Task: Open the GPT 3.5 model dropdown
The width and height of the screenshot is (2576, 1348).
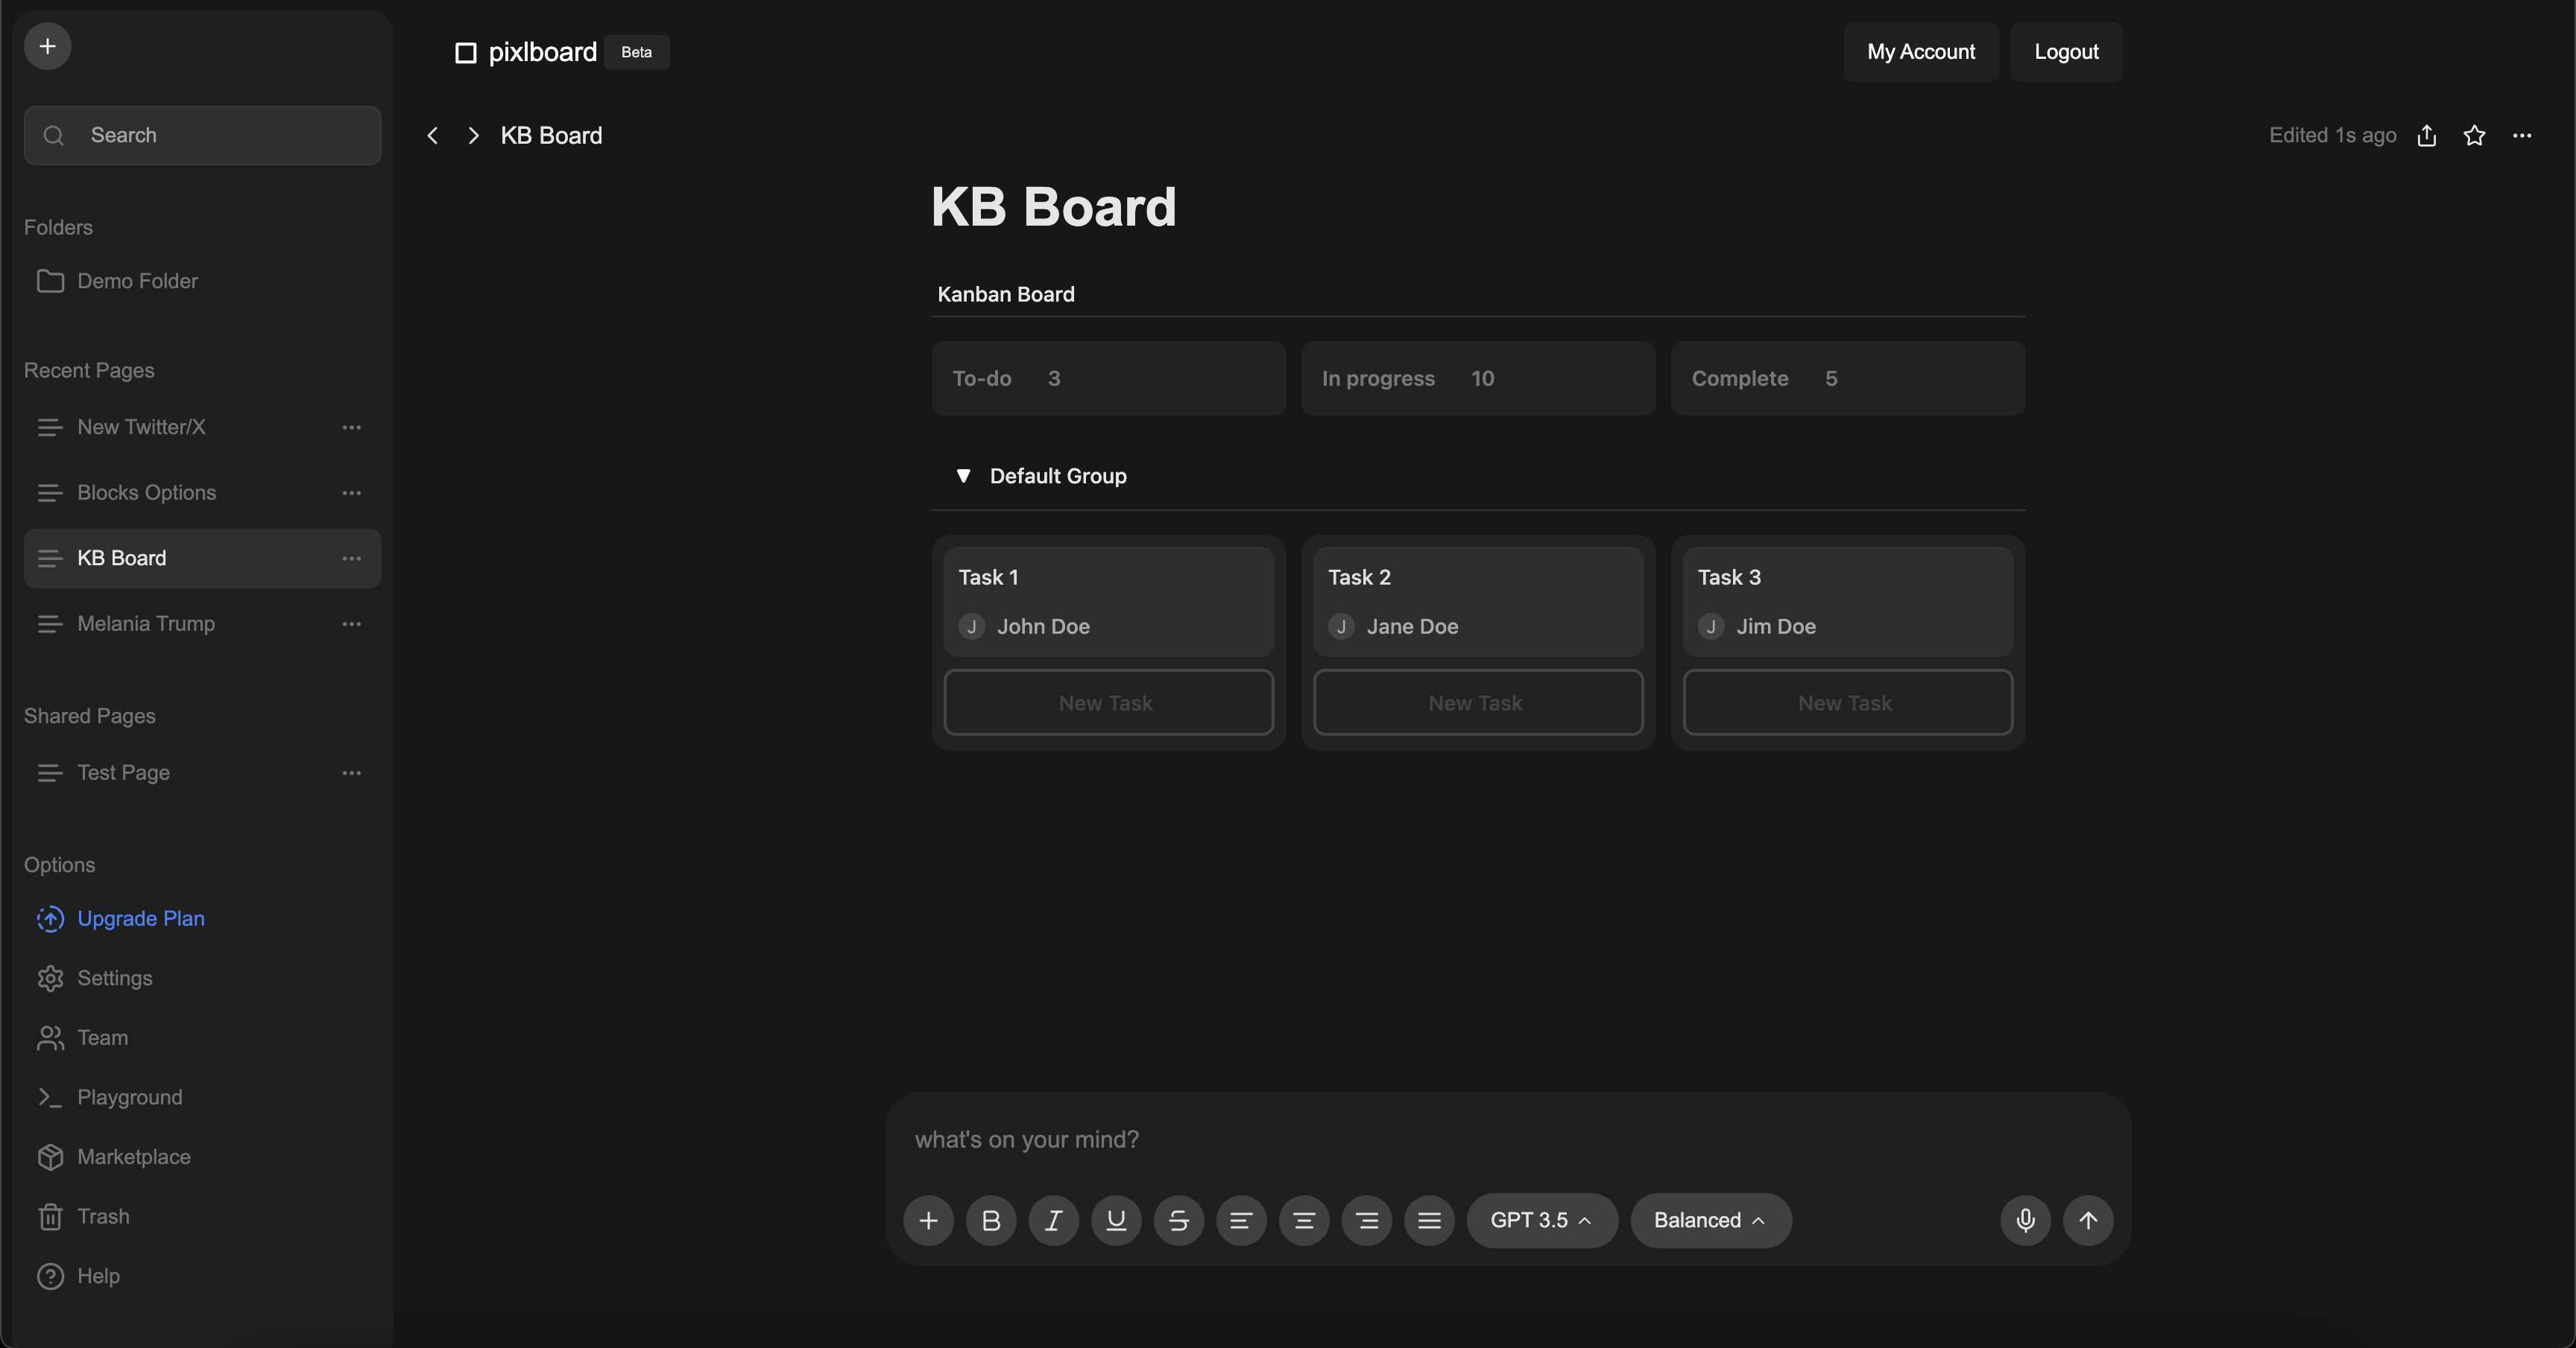Action: pos(1541,1220)
